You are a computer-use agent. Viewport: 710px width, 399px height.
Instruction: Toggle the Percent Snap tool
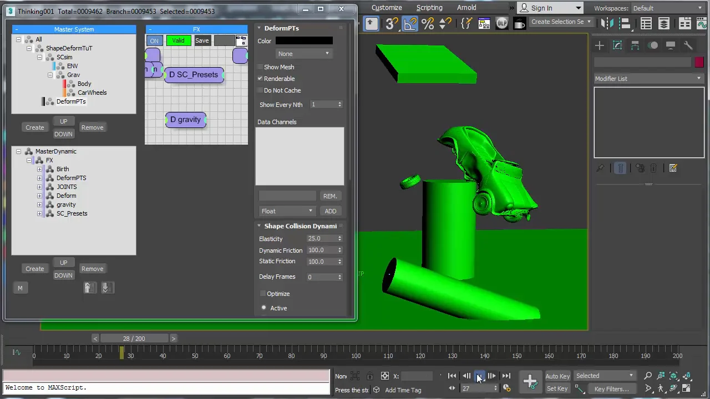pyautogui.click(x=428, y=23)
